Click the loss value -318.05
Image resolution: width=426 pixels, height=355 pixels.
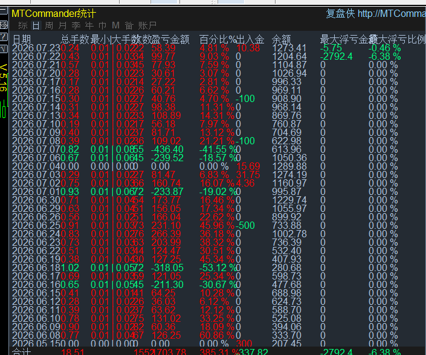167,267
